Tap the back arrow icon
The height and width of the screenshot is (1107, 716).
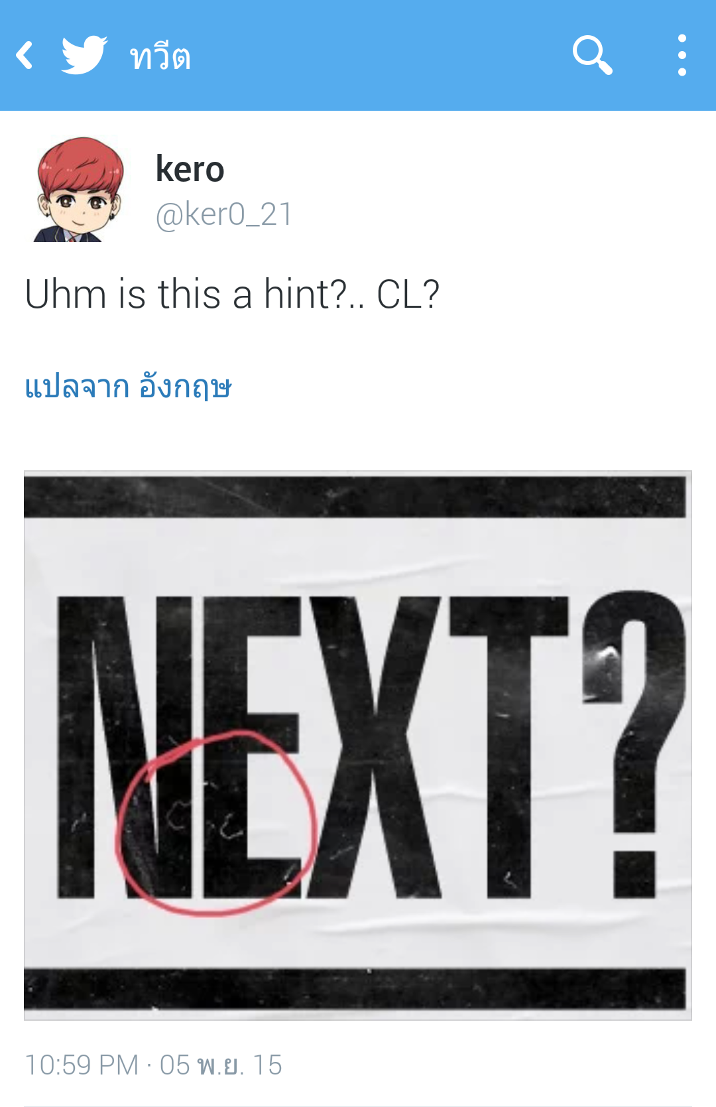tap(25, 55)
